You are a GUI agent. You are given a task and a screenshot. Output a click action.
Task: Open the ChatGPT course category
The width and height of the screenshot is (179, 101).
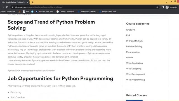pyautogui.click(x=131, y=30)
